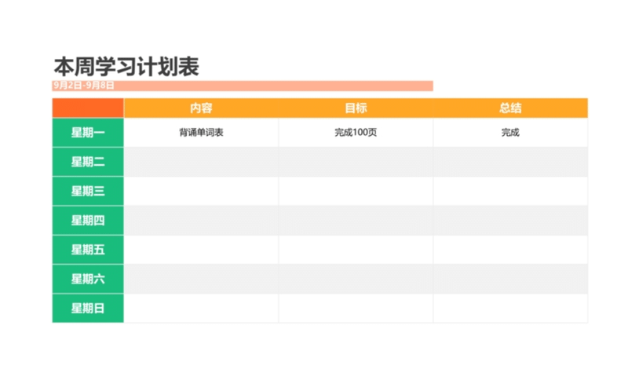Click the 目标 column header
Viewport: 628px width, 366px height.
point(356,108)
